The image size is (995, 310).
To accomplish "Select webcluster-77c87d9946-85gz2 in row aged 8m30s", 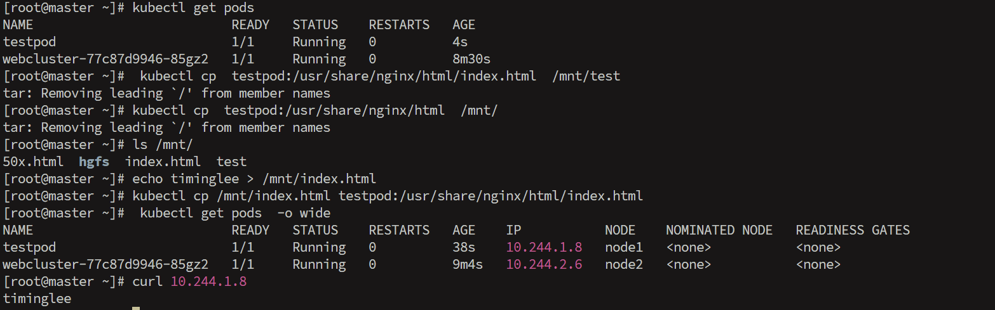I will click(105, 60).
